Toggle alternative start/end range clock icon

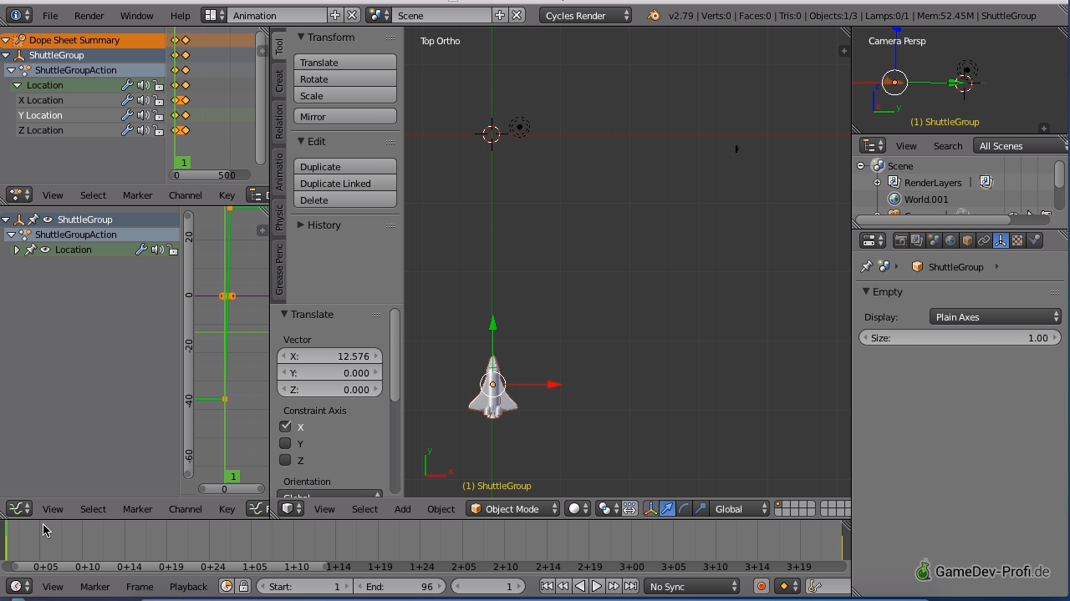click(x=227, y=586)
